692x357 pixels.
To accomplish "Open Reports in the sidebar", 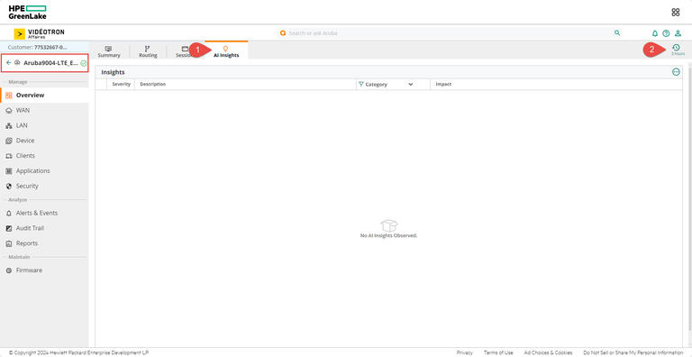I will pos(44,243).
